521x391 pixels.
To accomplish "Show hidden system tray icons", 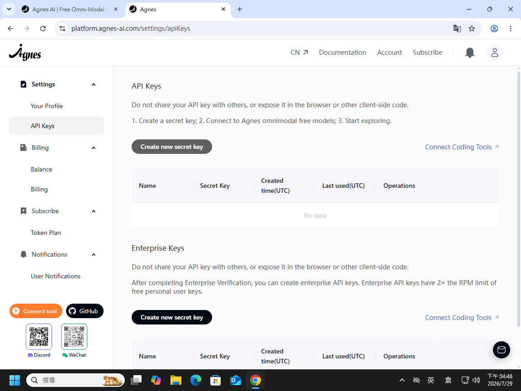I will [x=402, y=380].
